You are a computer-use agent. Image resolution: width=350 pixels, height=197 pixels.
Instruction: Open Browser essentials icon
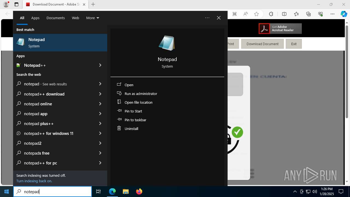pos(320,14)
